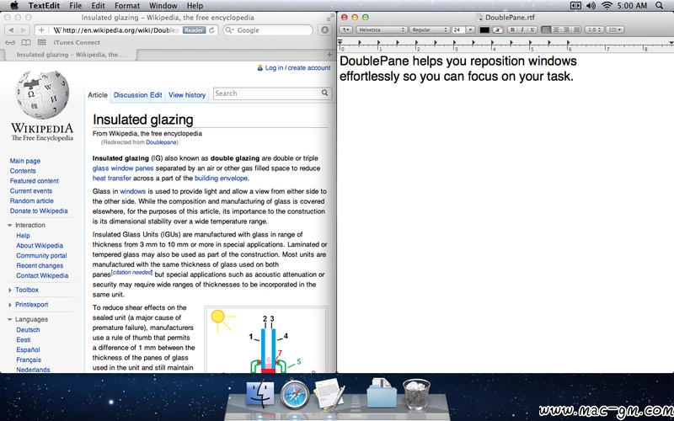Open the Format menu

pyautogui.click(x=127, y=6)
